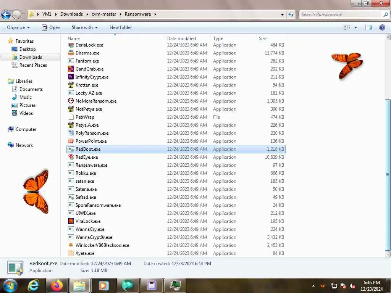This screenshot has height=293, width=391.
Task: Click the file list vertical scrollbar thumb
Action: tap(388, 175)
